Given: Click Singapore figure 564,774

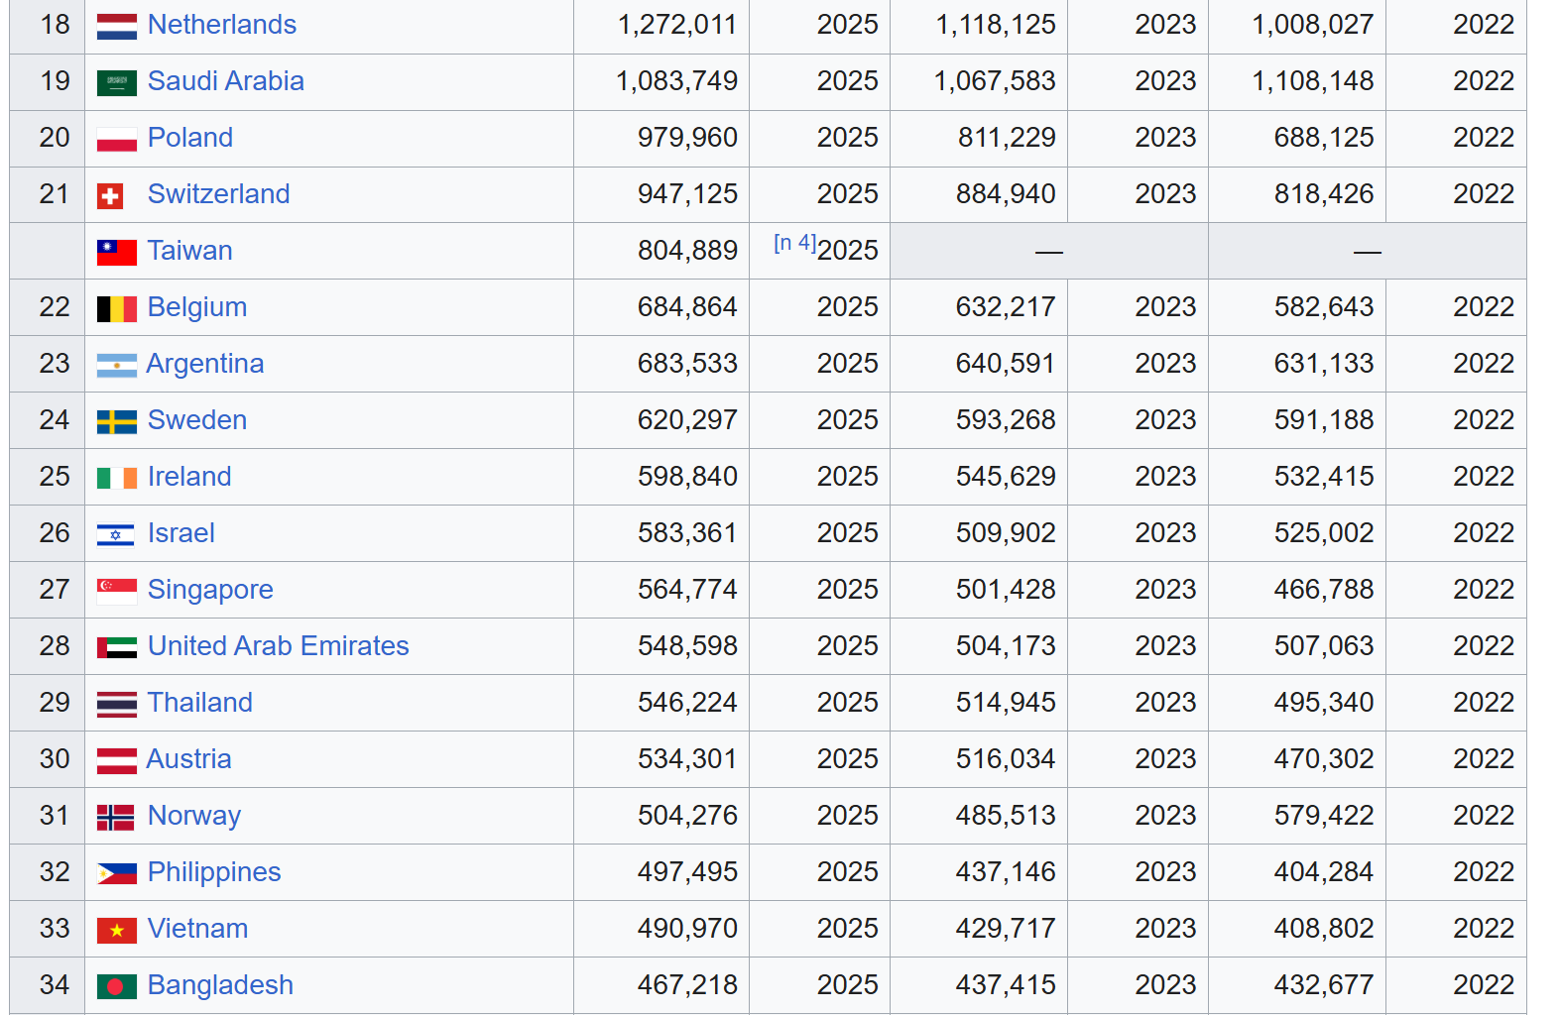Looking at the screenshot, I should 688,590.
